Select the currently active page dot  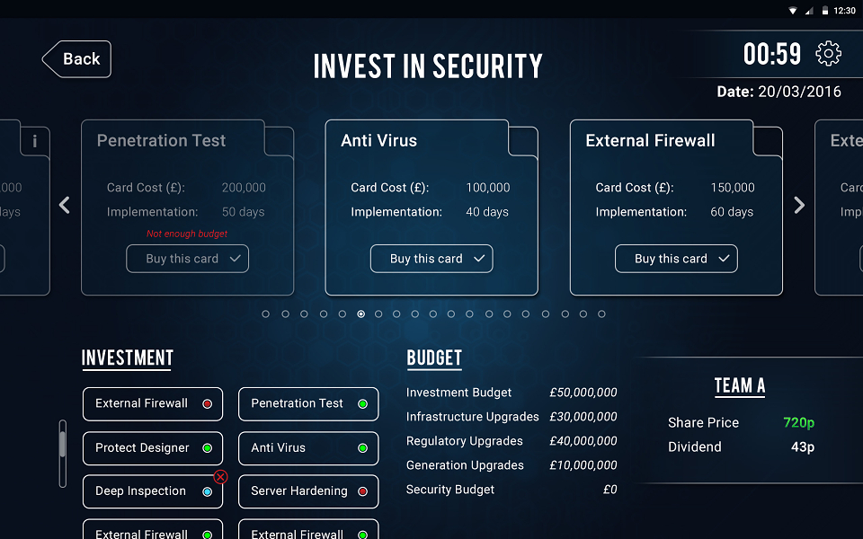pos(361,314)
